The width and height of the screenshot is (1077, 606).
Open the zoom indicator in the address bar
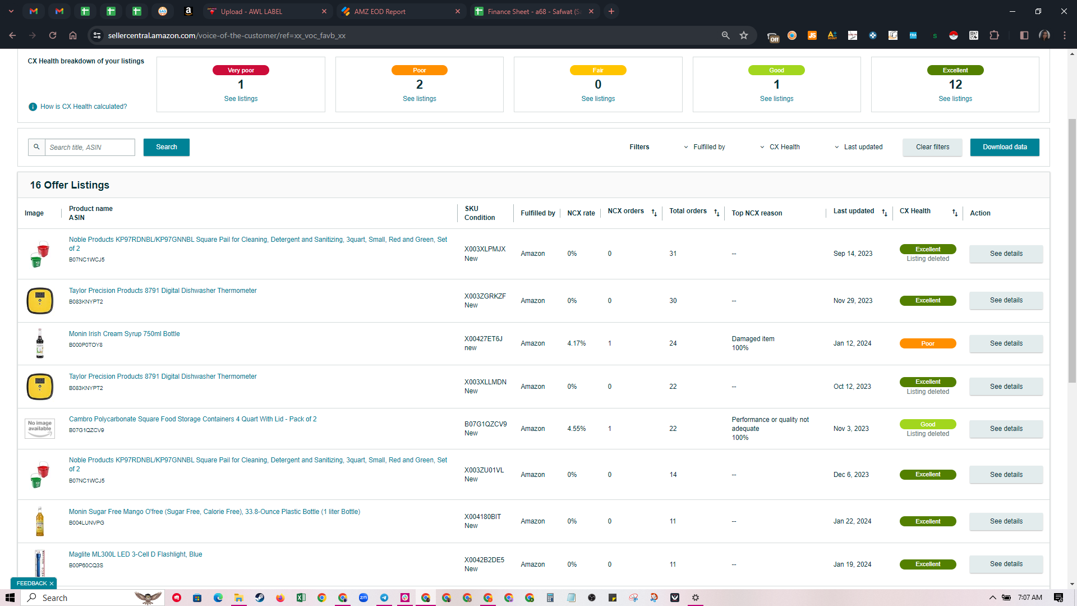(725, 35)
